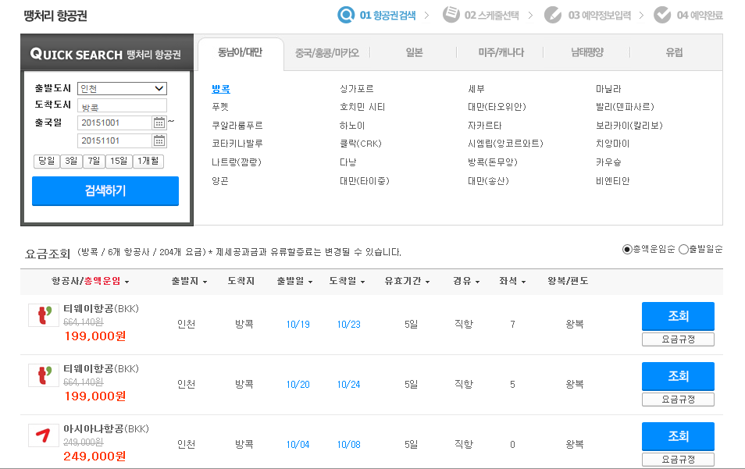Sort by the 출발일 column header
Viewport: 745px width, 469px height.
click(x=294, y=281)
